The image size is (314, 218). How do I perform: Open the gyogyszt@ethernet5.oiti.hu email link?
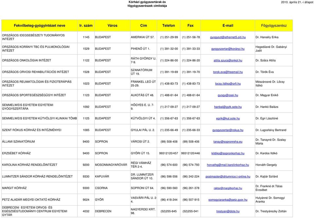pos(228,37)
